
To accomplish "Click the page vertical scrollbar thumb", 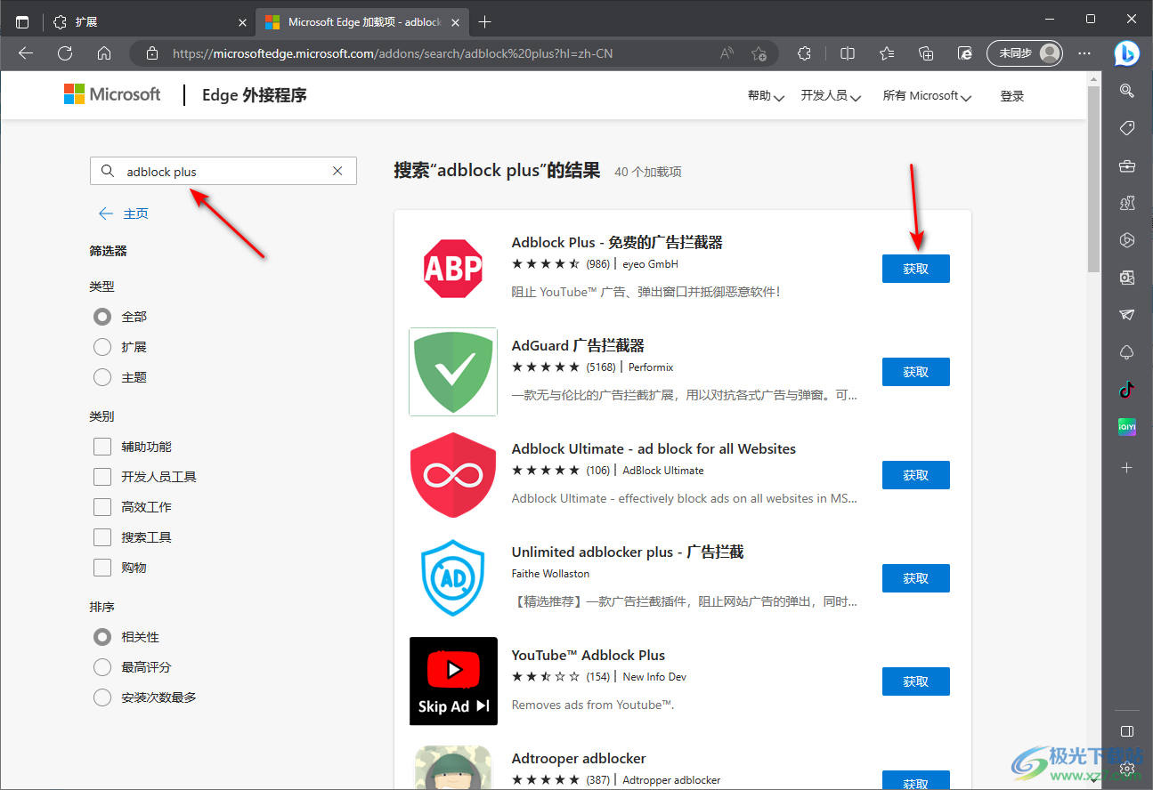I will tap(1094, 178).
